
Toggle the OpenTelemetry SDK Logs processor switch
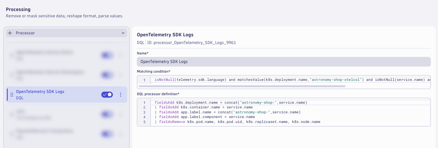pyautogui.click(x=107, y=95)
